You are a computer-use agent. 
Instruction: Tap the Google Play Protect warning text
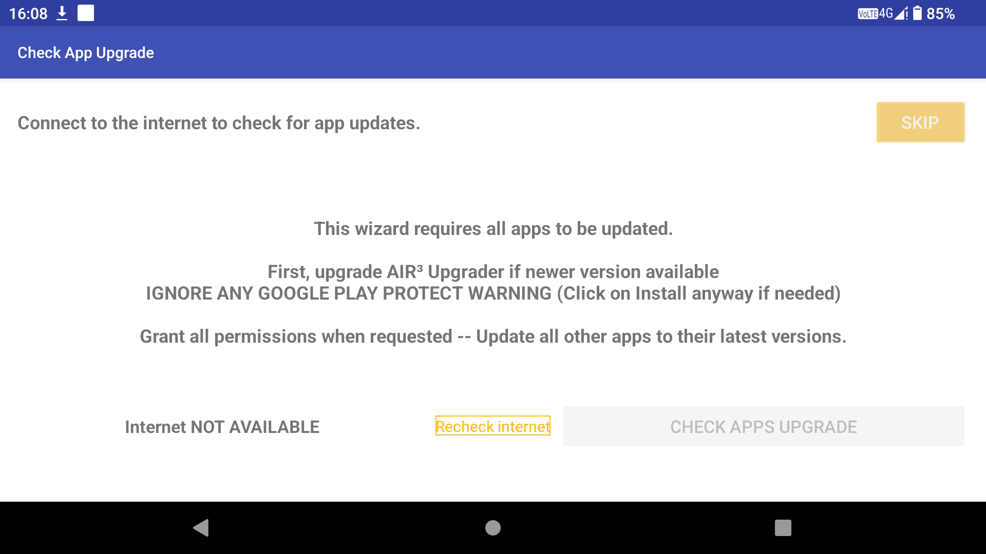point(493,293)
